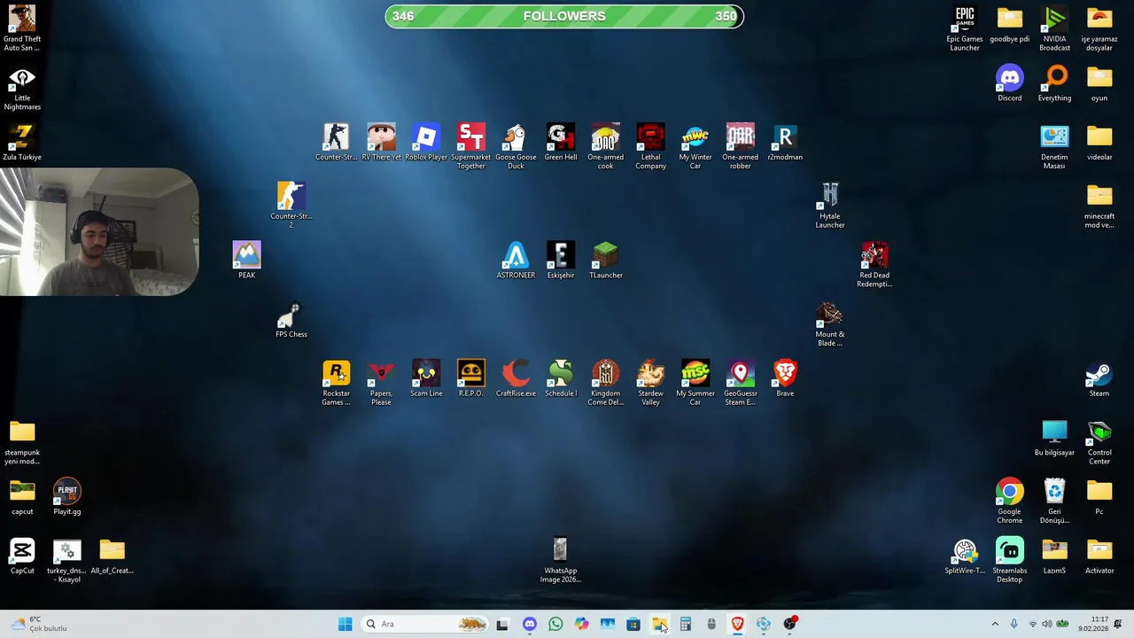
Task: Open Mount & Blade shortcut
Action: (830, 323)
